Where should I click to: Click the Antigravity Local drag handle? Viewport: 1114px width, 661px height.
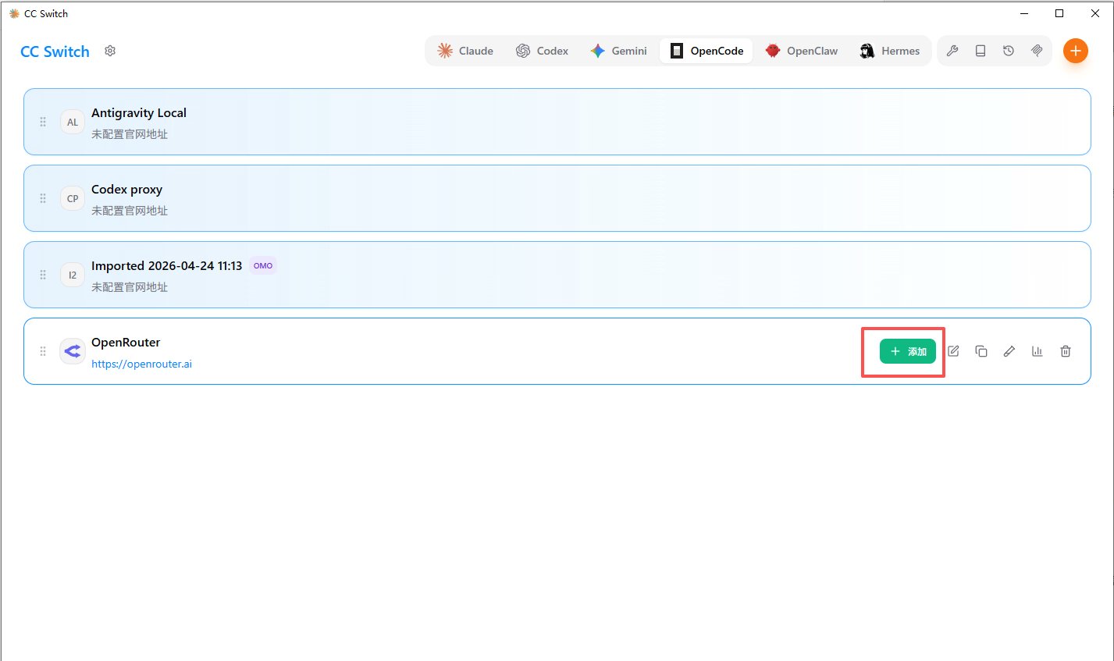pyautogui.click(x=43, y=122)
